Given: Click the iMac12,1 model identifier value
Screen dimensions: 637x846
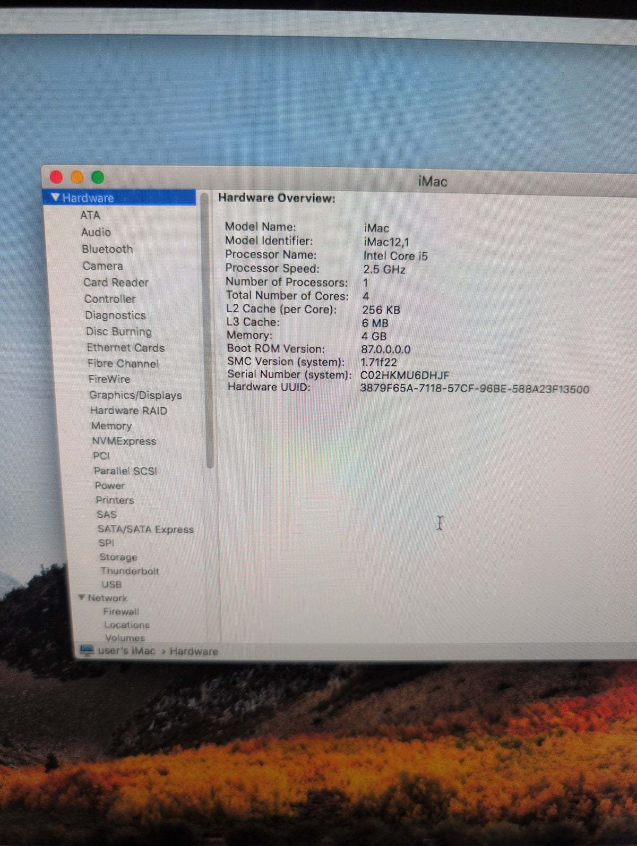Looking at the screenshot, I should point(386,242).
